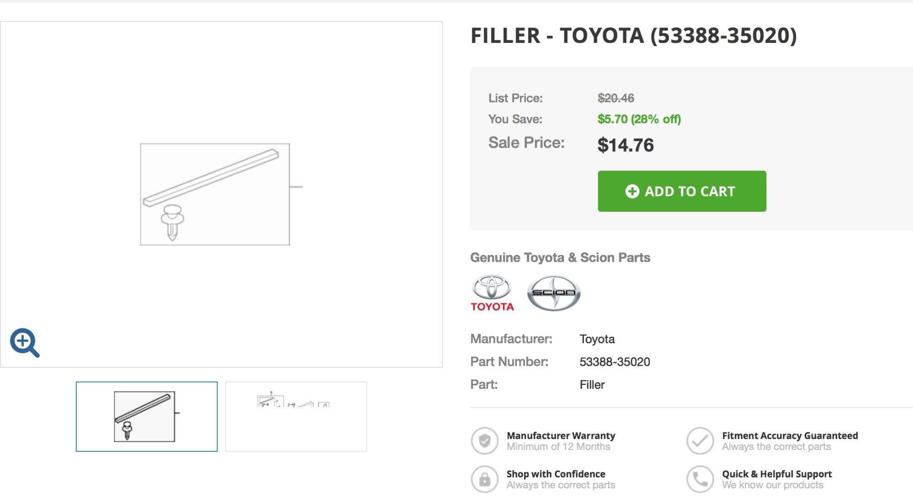The image size is (913, 502).
Task: Click the $14.76 sale price
Action: point(626,145)
